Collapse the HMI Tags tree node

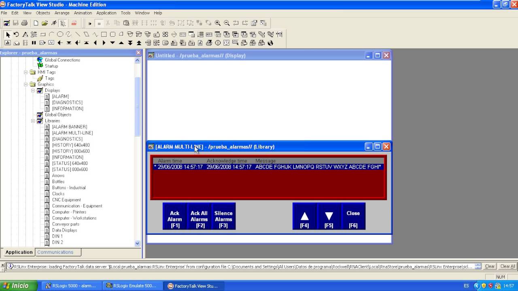pyautogui.click(x=26, y=72)
